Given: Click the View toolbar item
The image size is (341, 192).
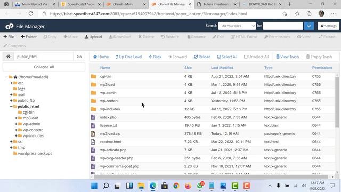Looking at the screenshot, I should (x=304, y=37).
